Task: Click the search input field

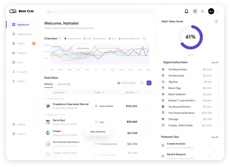Action: coord(101,12)
